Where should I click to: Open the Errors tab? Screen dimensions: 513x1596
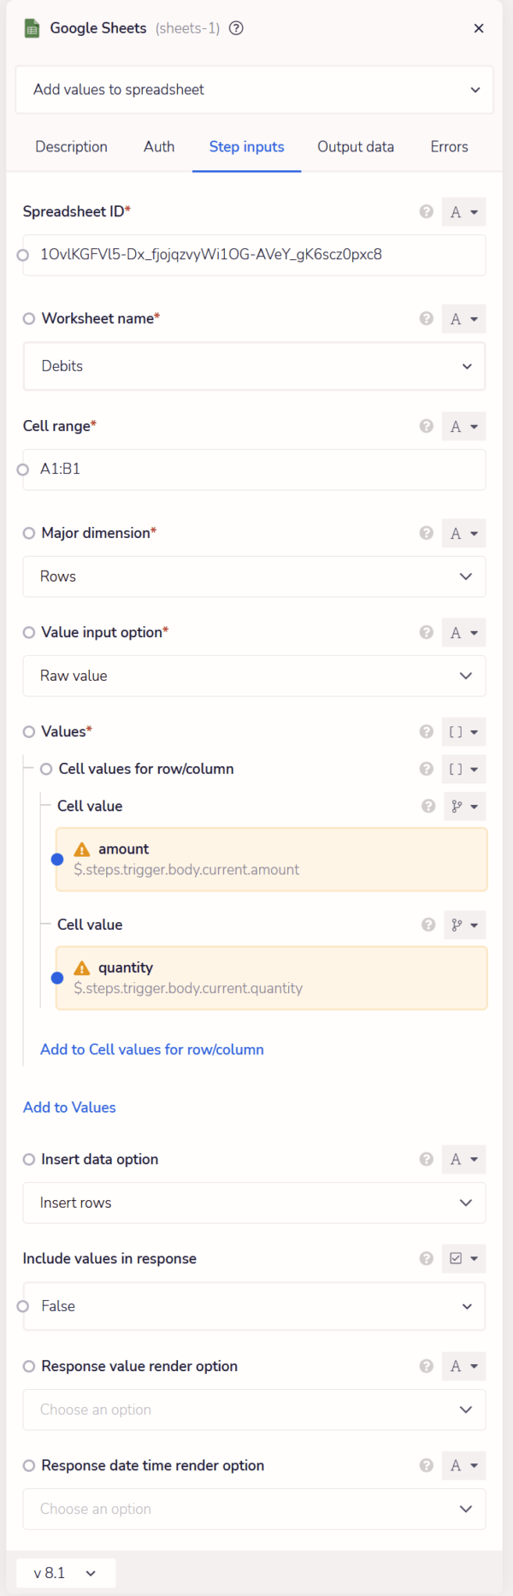coord(449,147)
